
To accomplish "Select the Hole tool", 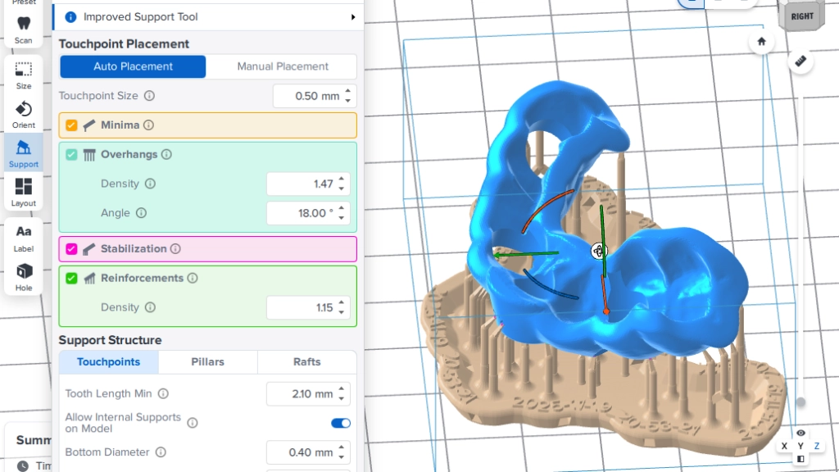I will 24,276.
